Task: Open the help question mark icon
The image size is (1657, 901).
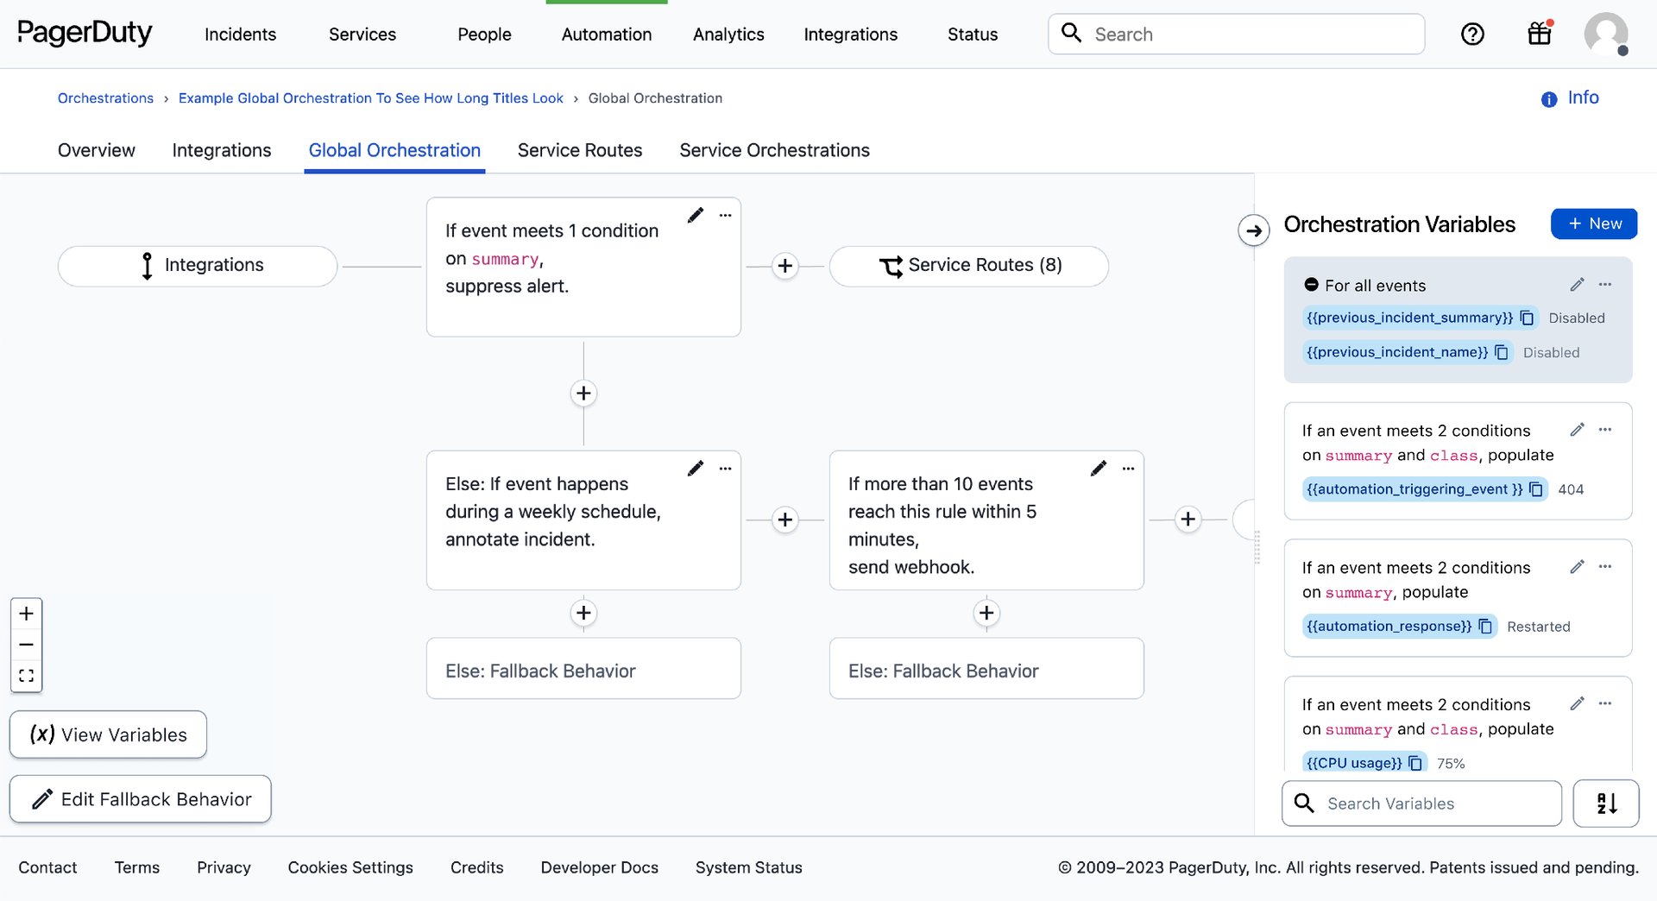Action: coord(1472,34)
